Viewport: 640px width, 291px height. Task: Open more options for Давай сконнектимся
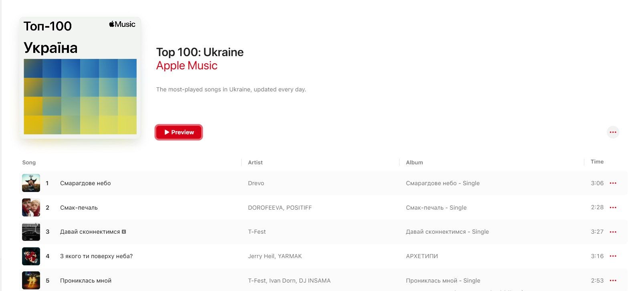[x=613, y=232]
